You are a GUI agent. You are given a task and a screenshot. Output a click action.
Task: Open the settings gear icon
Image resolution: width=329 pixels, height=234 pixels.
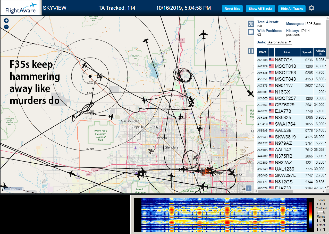coord(311,8)
